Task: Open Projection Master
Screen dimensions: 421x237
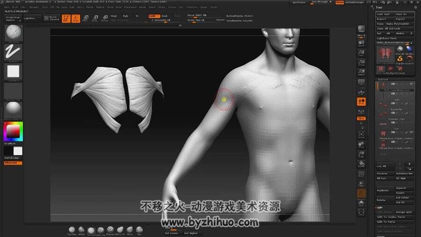Action: click(13, 19)
